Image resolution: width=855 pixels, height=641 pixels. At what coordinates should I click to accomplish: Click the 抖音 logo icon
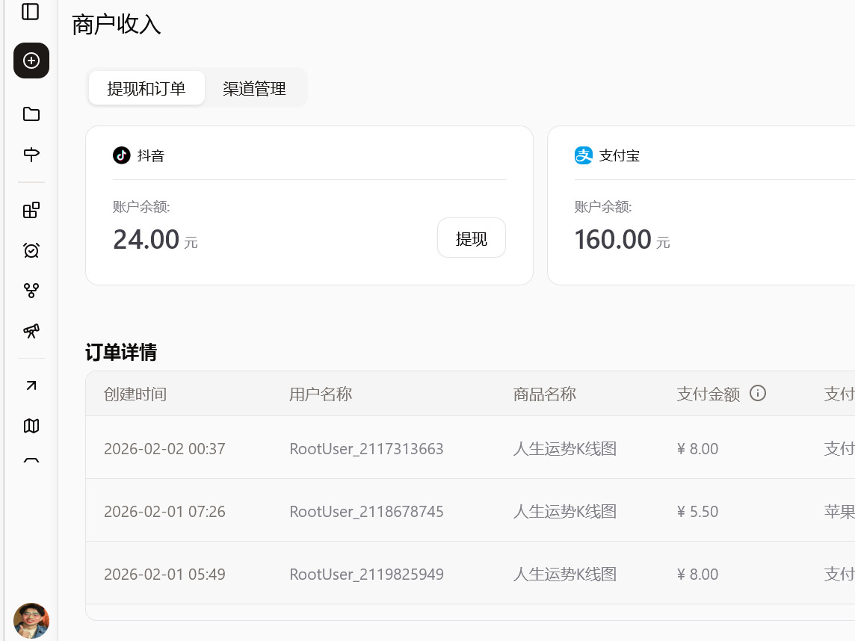122,155
